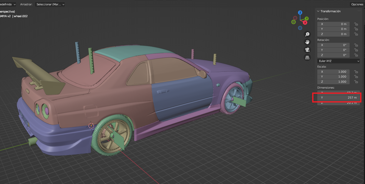Lock Rotación X with its padlock
This screenshot has height=184, width=365.
pos(356,45)
